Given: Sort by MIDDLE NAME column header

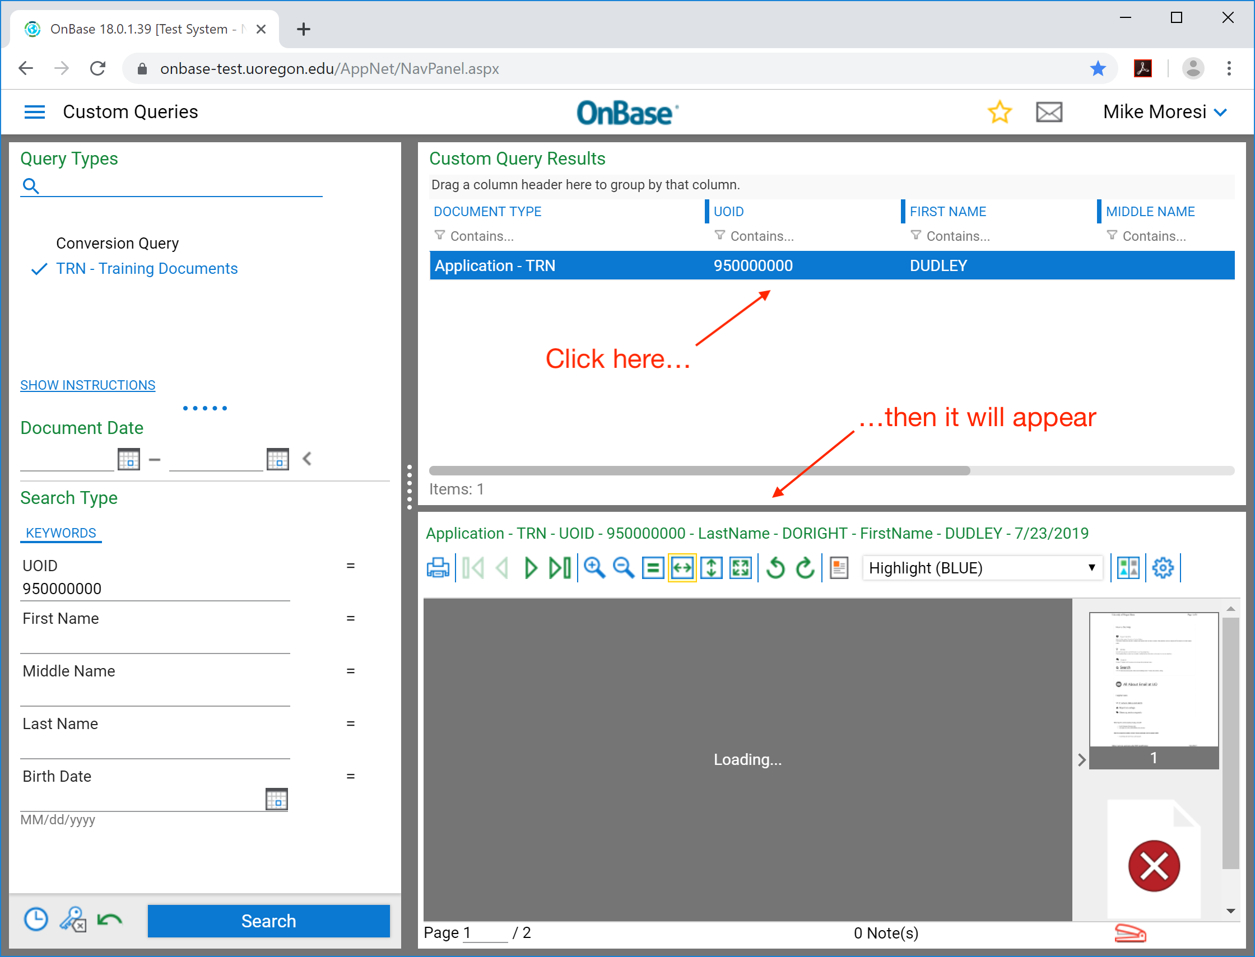Looking at the screenshot, I should pyautogui.click(x=1150, y=211).
